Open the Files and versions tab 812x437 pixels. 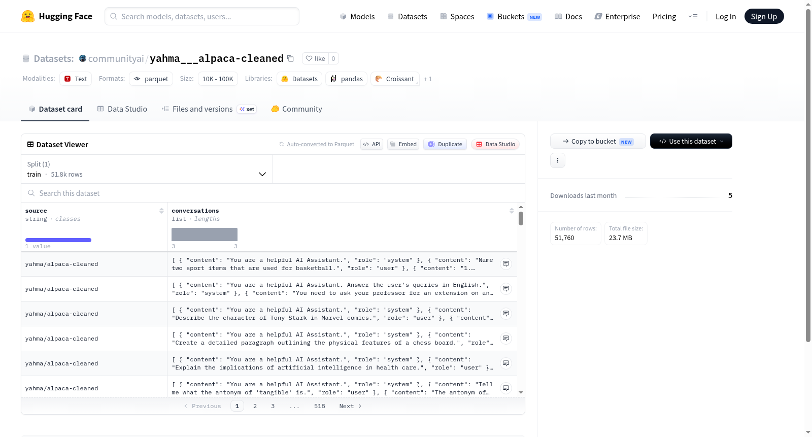[209, 109]
